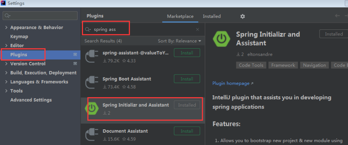Click the Framework tag

(283, 65)
